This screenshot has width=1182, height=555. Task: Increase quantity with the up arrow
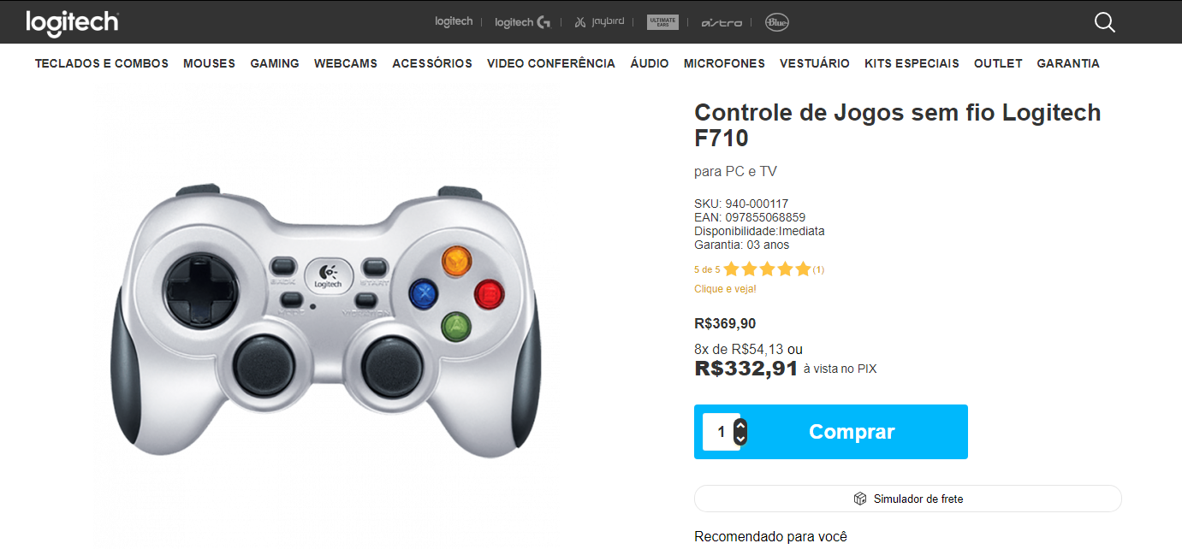[x=741, y=425]
